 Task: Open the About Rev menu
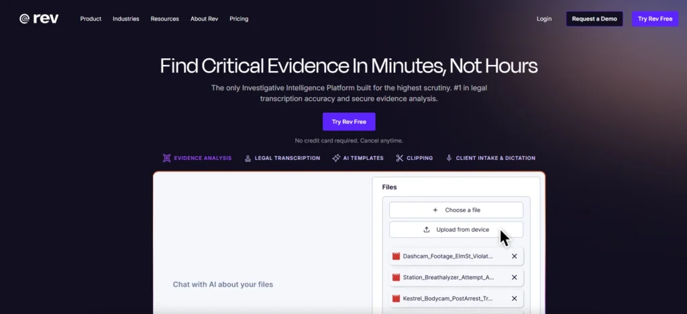204,19
